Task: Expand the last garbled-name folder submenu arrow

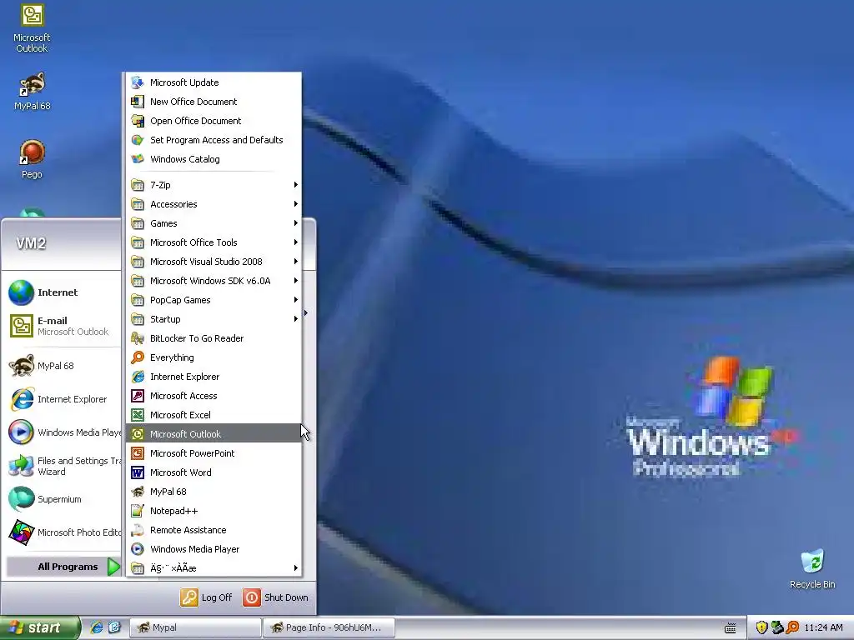Action: click(x=296, y=568)
